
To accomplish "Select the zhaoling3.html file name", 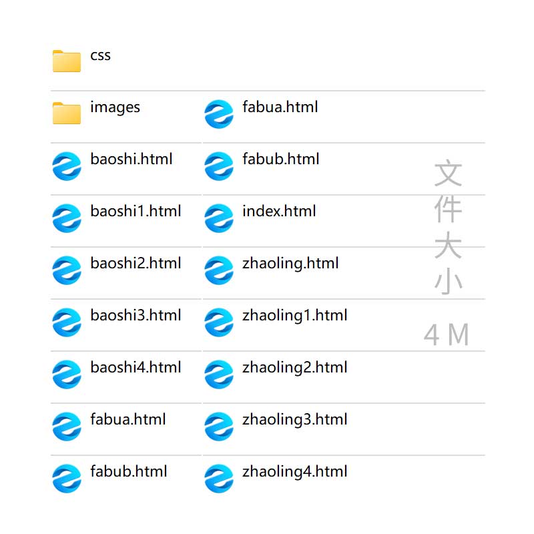I will [x=294, y=420].
